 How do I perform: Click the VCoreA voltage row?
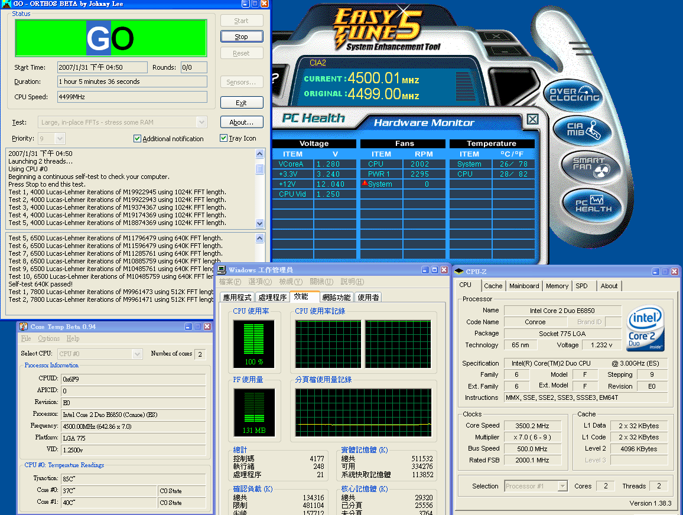[x=314, y=164]
